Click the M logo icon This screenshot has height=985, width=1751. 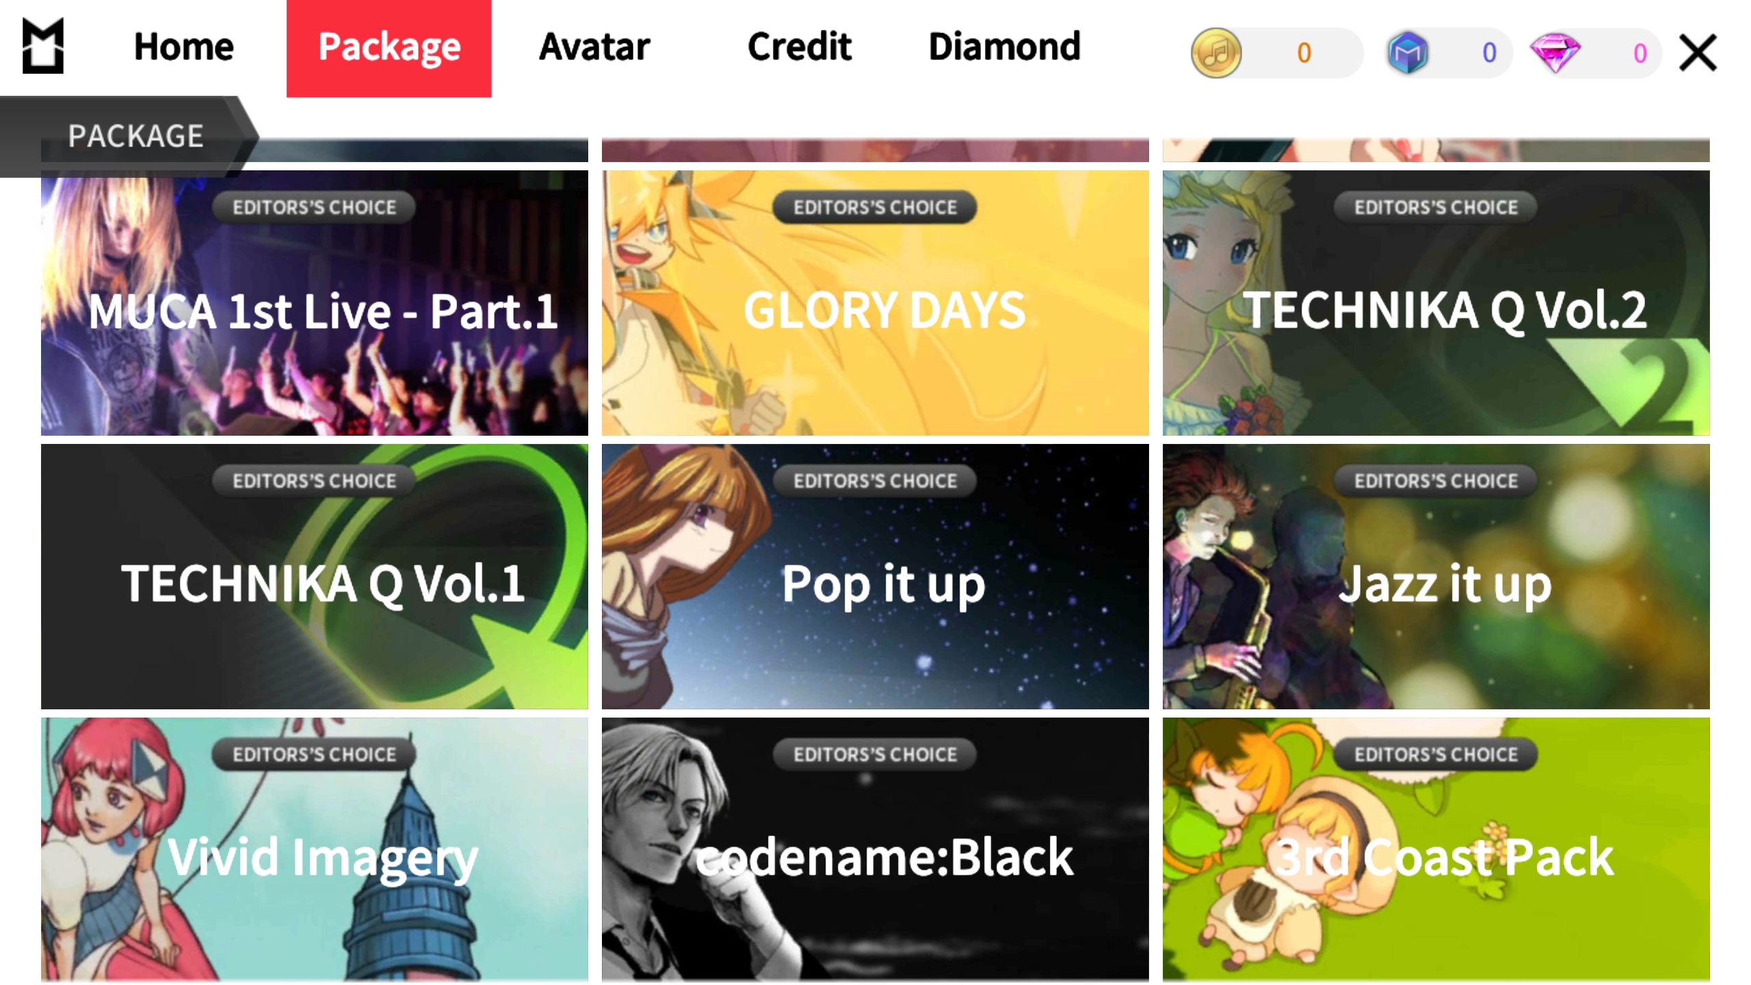(43, 46)
